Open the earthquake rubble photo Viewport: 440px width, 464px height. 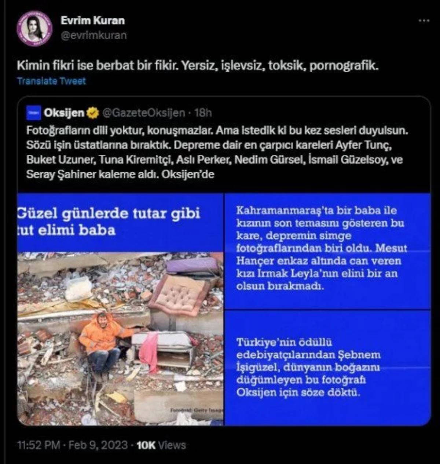(120, 339)
